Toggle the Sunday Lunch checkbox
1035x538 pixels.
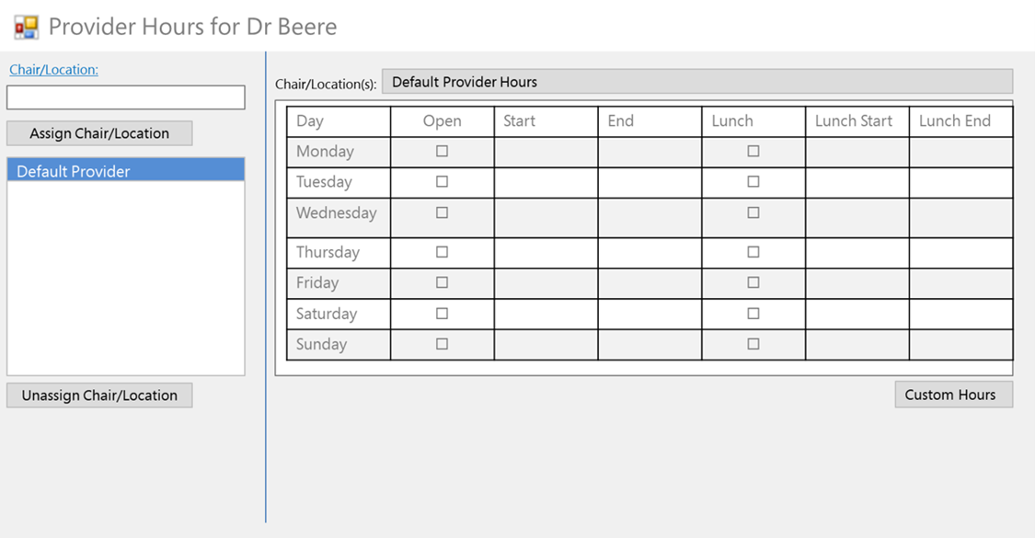pos(753,344)
